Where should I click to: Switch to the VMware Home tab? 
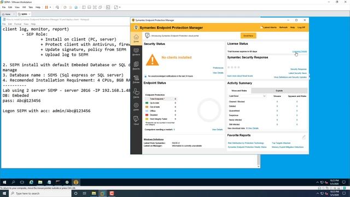coord(8,14)
